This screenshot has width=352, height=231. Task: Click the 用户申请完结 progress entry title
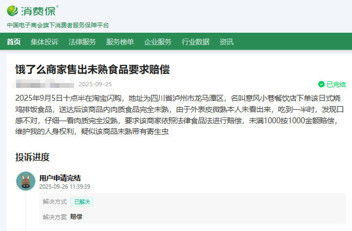click(x=60, y=177)
